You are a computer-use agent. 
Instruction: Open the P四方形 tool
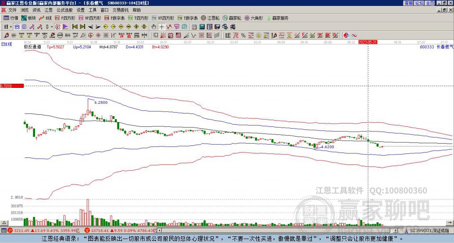pos(66,18)
